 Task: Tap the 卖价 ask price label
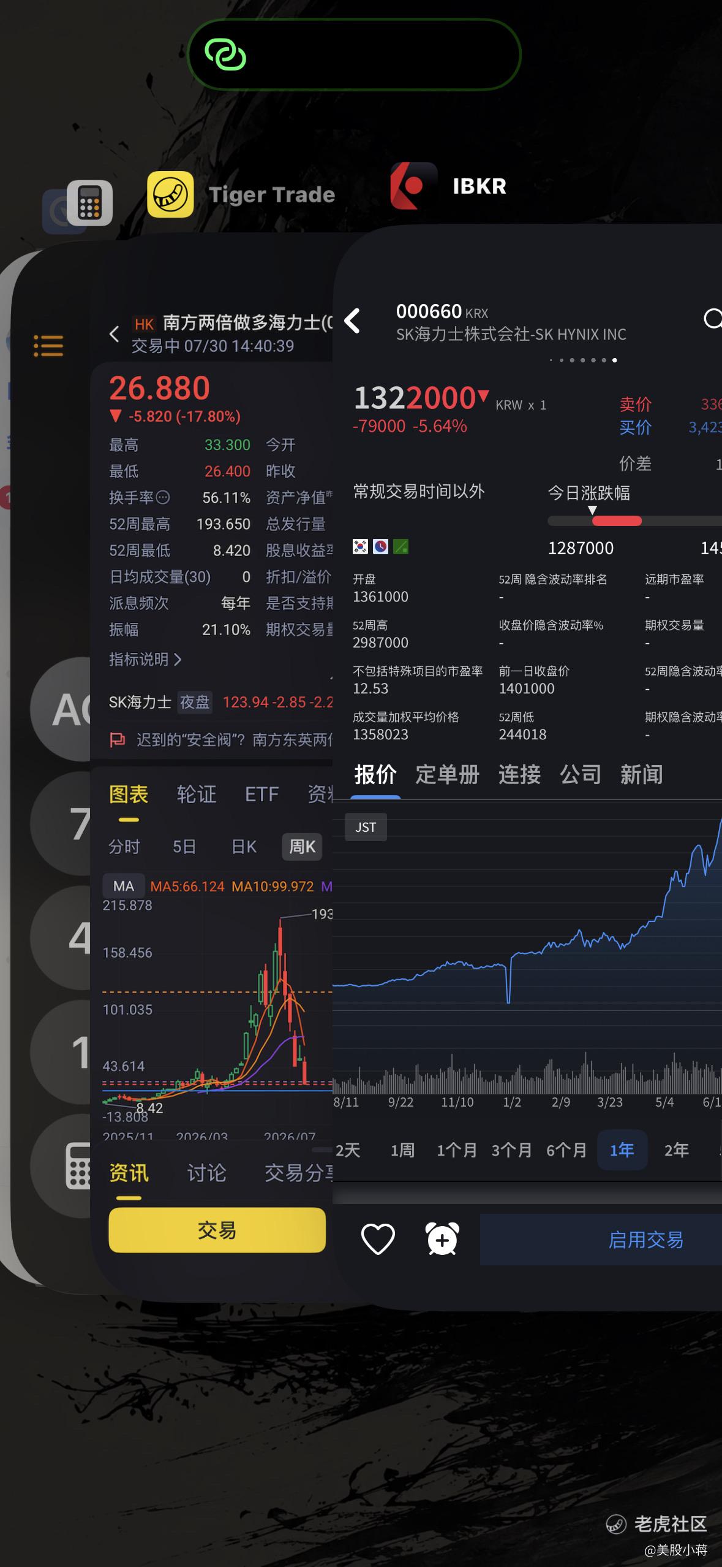tap(635, 404)
